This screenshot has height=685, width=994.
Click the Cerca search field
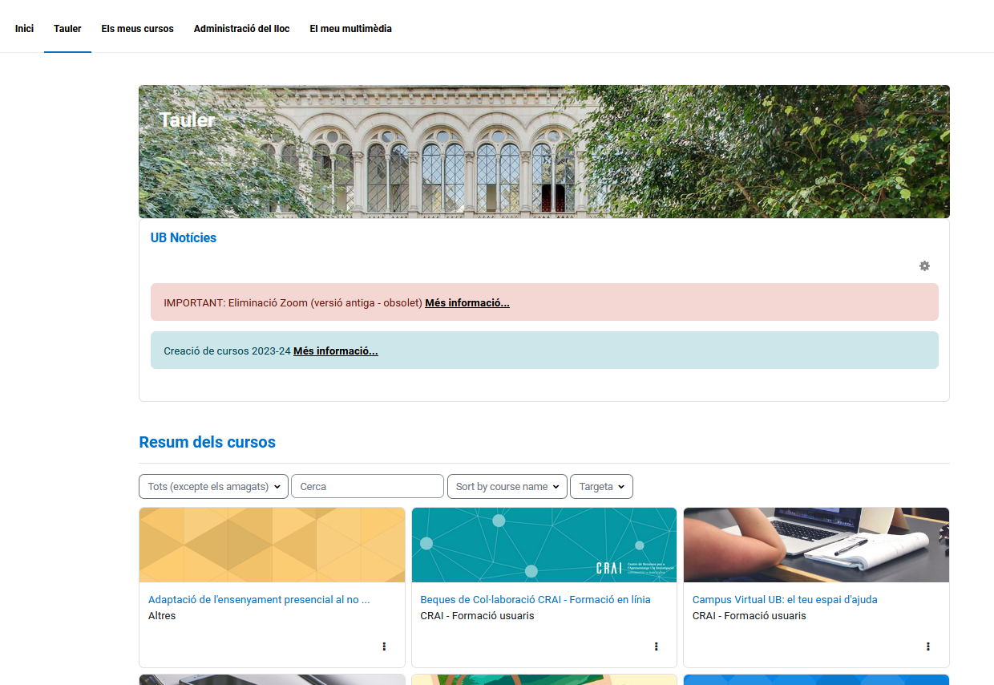367,487
